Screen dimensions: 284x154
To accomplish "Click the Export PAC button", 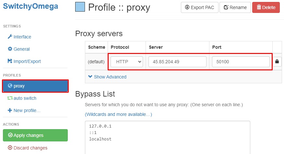I will [199, 7].
